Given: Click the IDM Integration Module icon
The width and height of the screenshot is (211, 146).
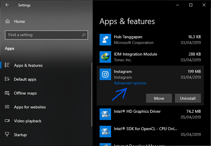Looking at the screenshot, I should pos(105,57).
